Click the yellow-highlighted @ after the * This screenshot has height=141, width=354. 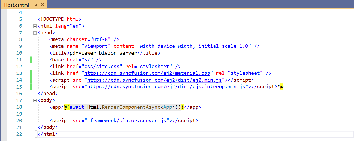(282, 87)
